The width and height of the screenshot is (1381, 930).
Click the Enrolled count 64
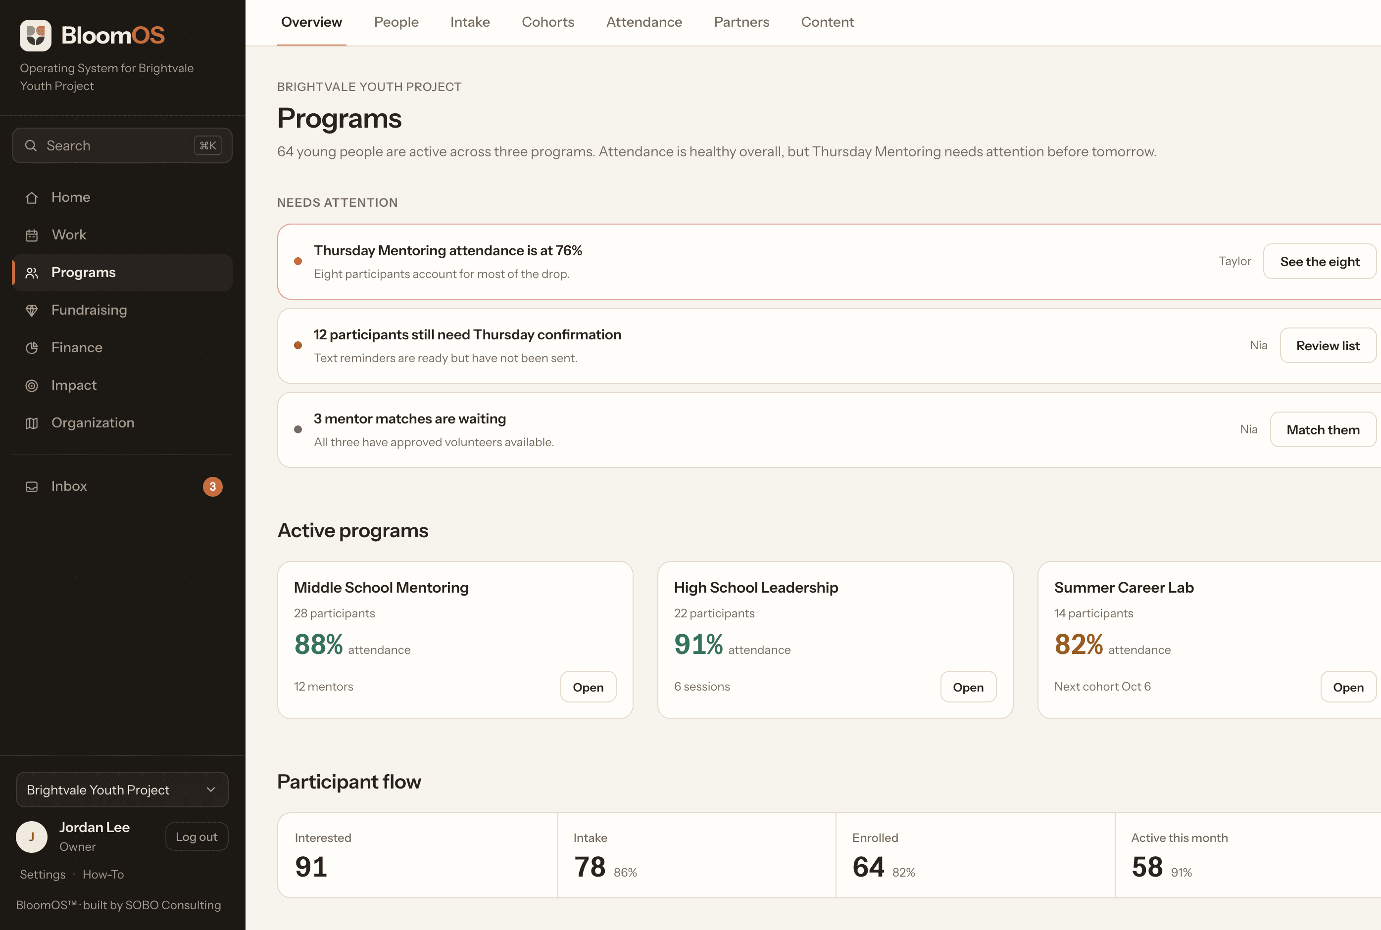(868, 867)
